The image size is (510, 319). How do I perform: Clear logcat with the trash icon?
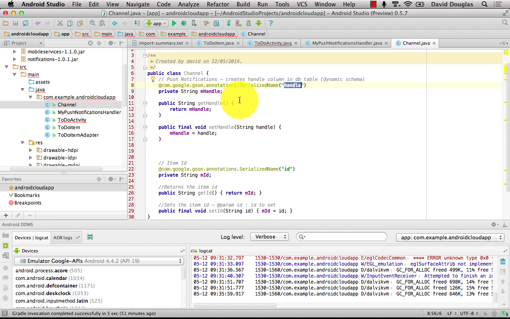point(503,262)
